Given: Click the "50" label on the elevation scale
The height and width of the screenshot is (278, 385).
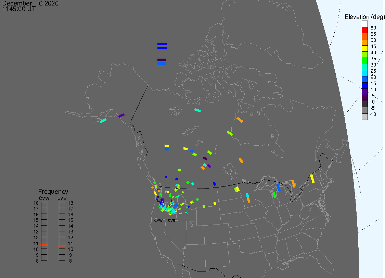Looking at the screenshot, I should (373, 40).
